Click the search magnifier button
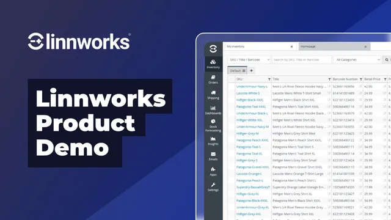Screen dimensions: 391x220 coord(387,60)
